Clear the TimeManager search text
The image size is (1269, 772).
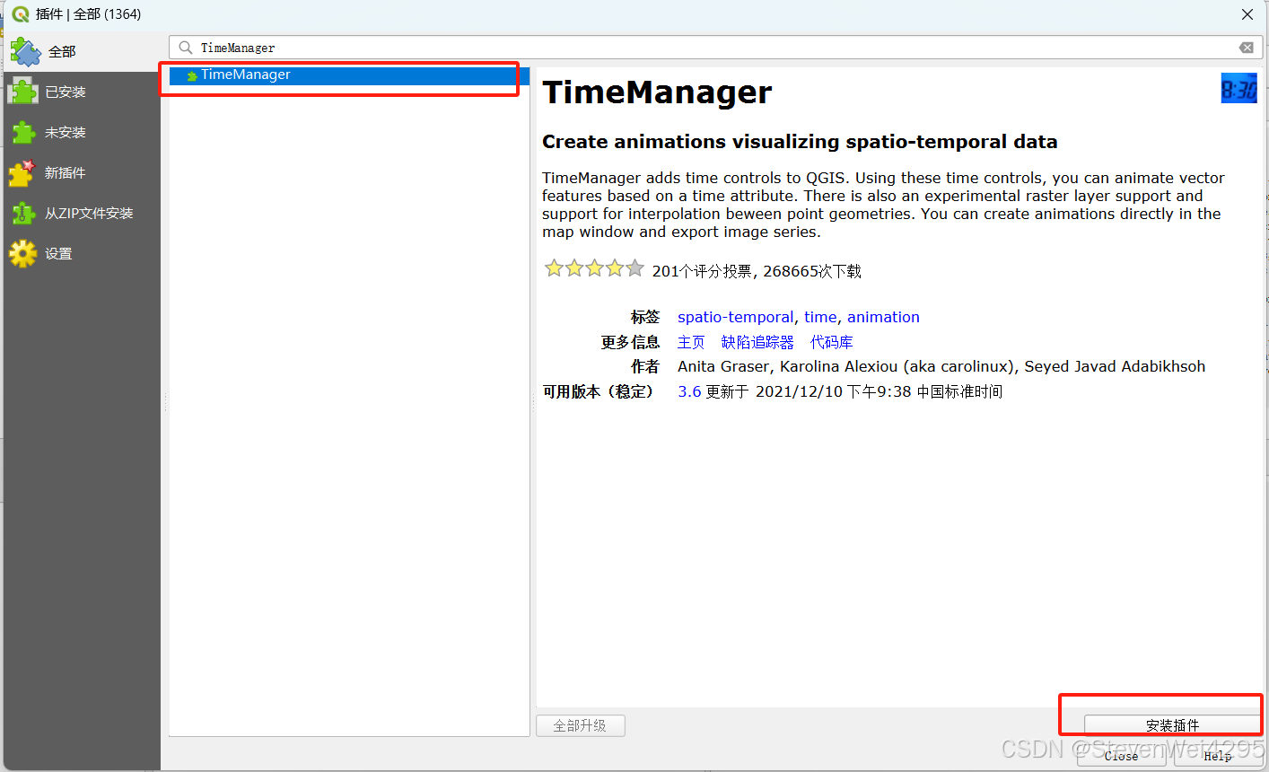1247,48
